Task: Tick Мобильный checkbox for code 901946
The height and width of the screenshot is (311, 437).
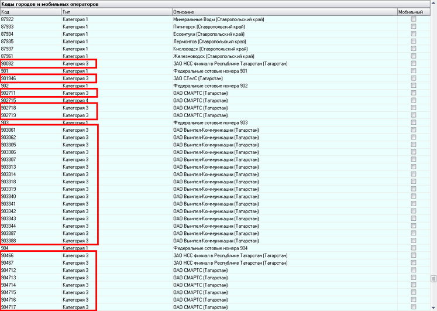Action: point(414,78)
